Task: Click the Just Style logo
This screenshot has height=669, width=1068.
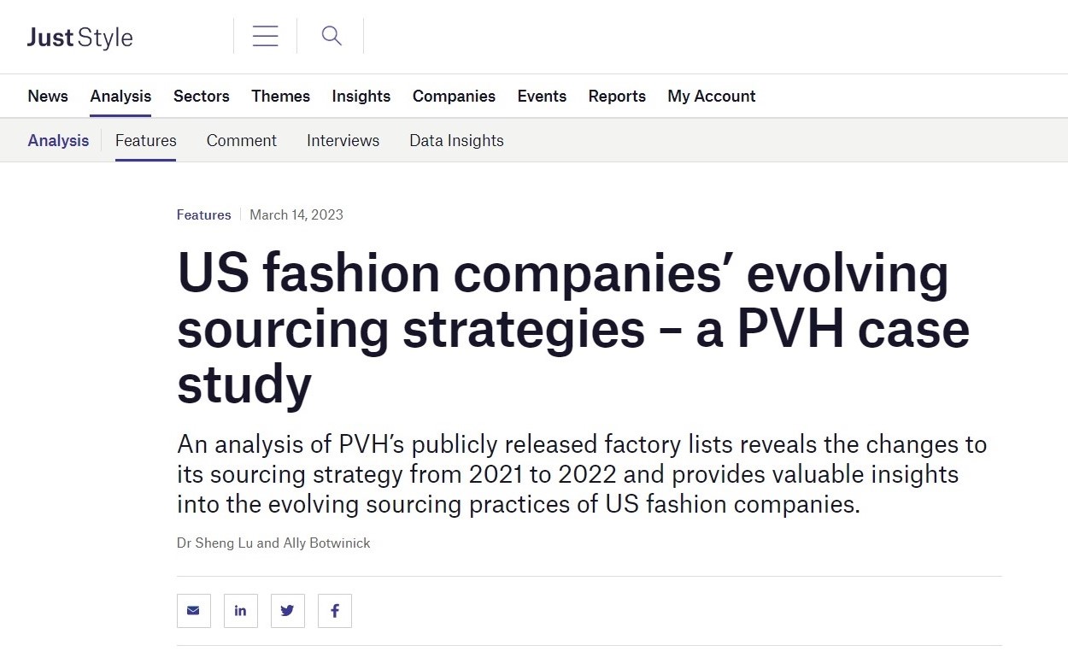Action: (x=80, y=38)
